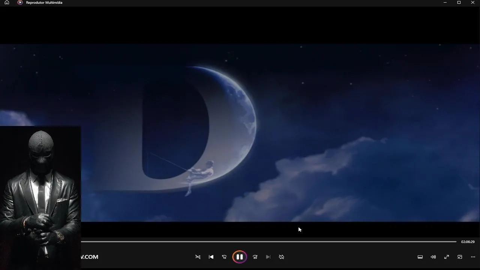This screenshot has height=270, width=480.
Task: Close the Reprodutor Multimídia window
Action: pyautogui.click(x=473, y=3)
